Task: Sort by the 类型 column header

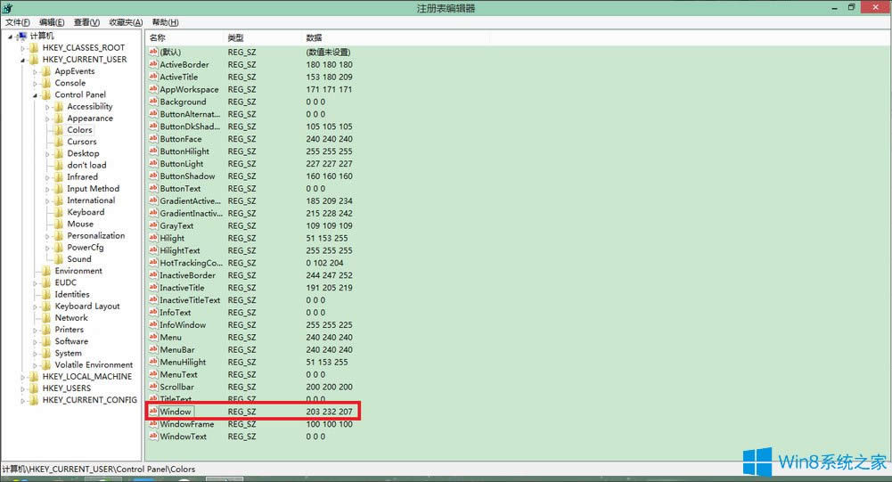Action: click(x=264, y=37)
